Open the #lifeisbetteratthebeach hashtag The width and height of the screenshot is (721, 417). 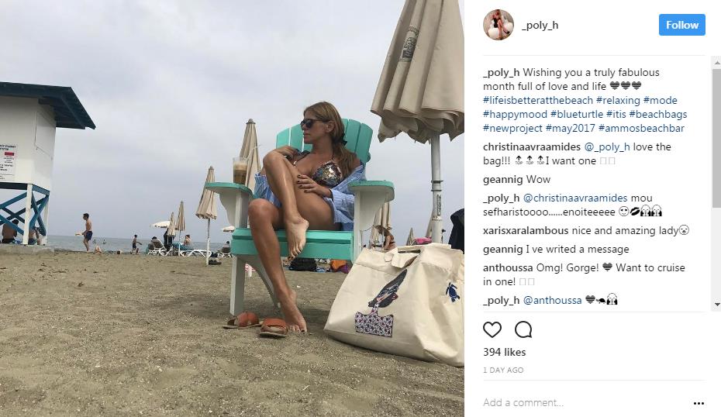click(538, 100)
